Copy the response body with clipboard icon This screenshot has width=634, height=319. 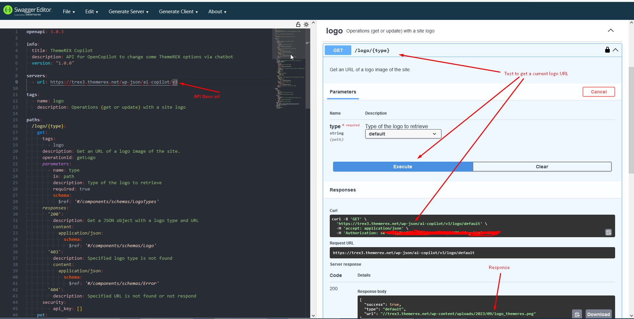point(577,314)
